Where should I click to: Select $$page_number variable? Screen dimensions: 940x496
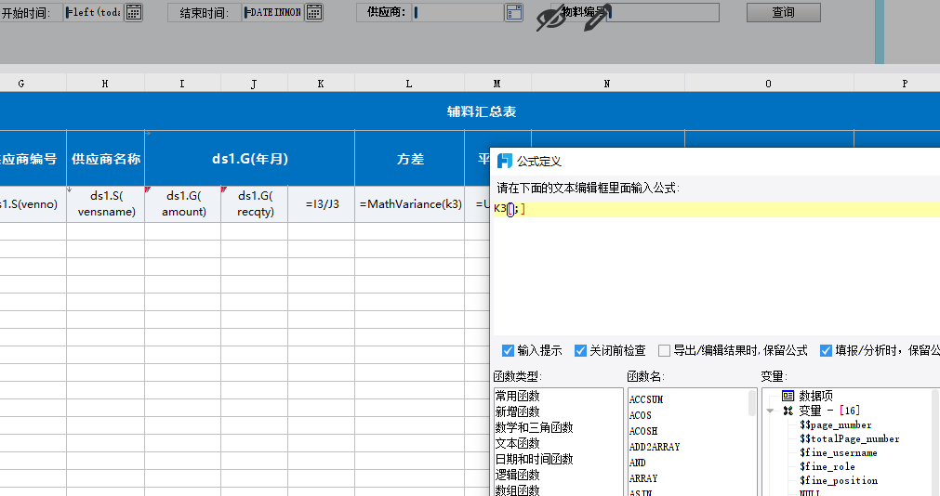click(836, 424)
